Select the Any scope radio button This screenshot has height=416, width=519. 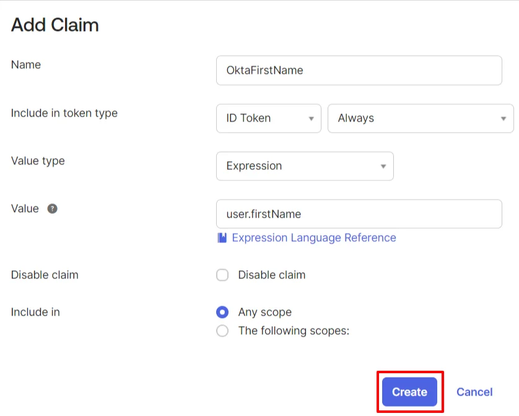222,312
